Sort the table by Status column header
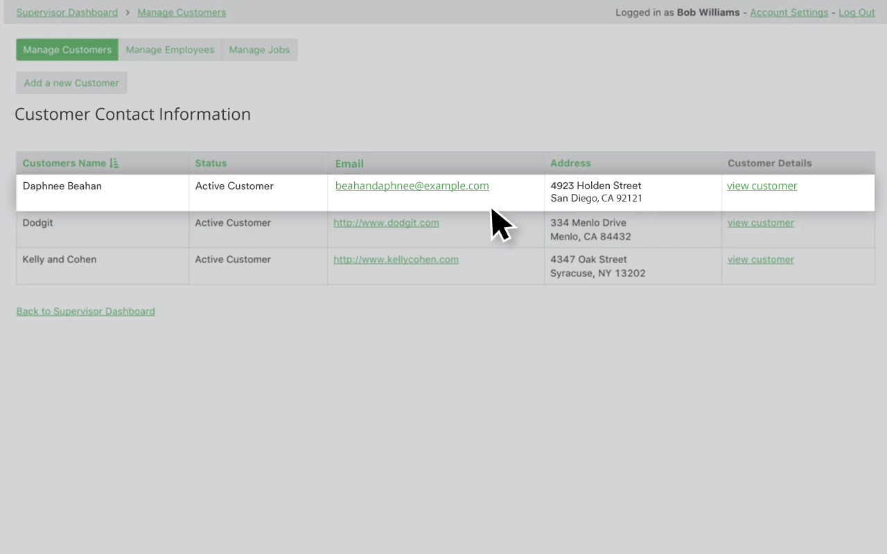The image size is (887, 554). [211, 163]
